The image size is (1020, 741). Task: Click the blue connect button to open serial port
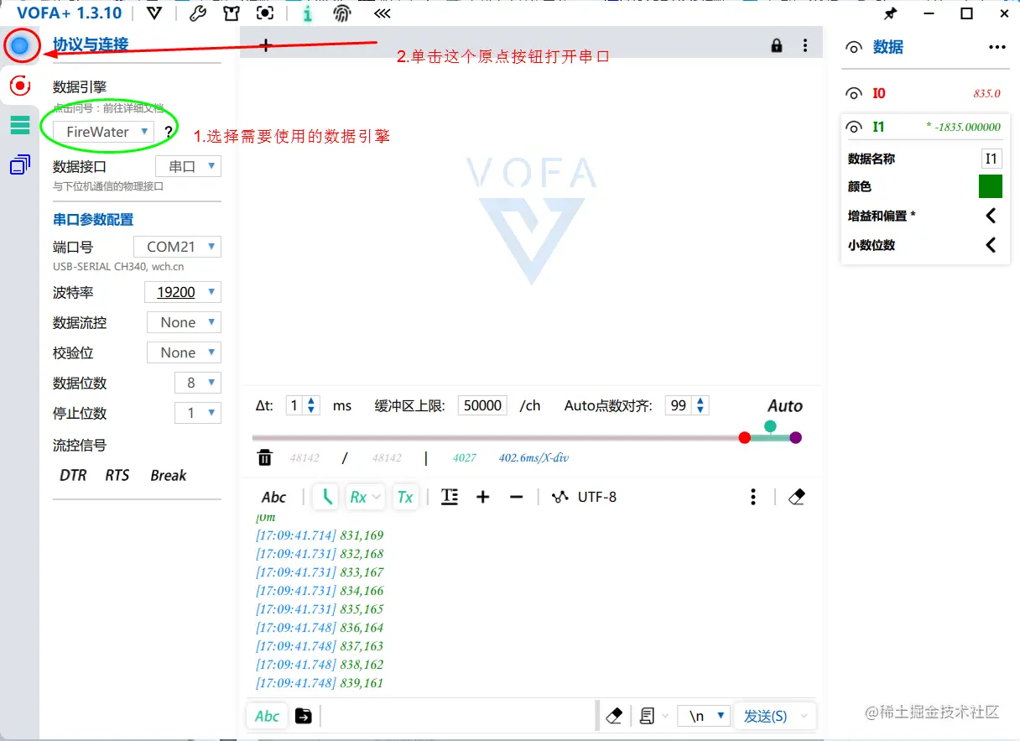pos(21,45)
